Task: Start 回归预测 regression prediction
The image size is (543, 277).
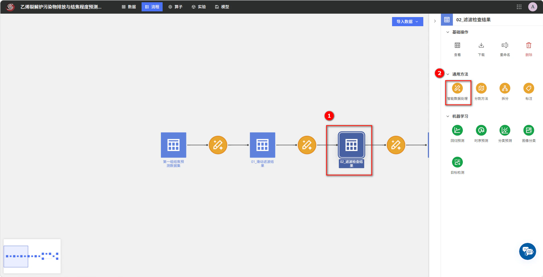Action: tap(457, 130)
